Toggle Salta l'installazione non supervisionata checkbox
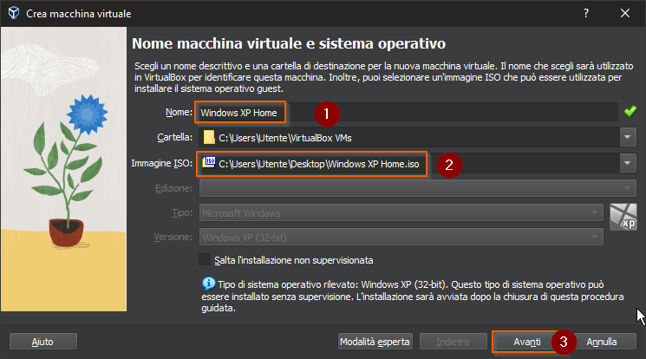The image size is (646, 359). [205, 259]
